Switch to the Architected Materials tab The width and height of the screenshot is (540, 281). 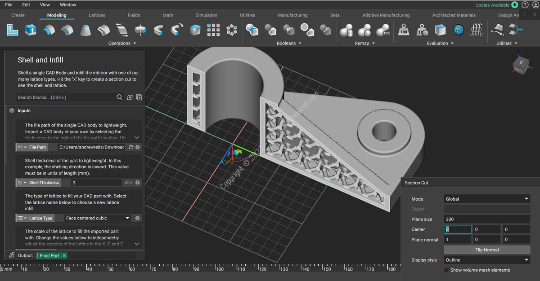[454, 15]
